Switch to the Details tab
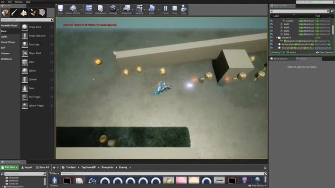 (303, 59)
